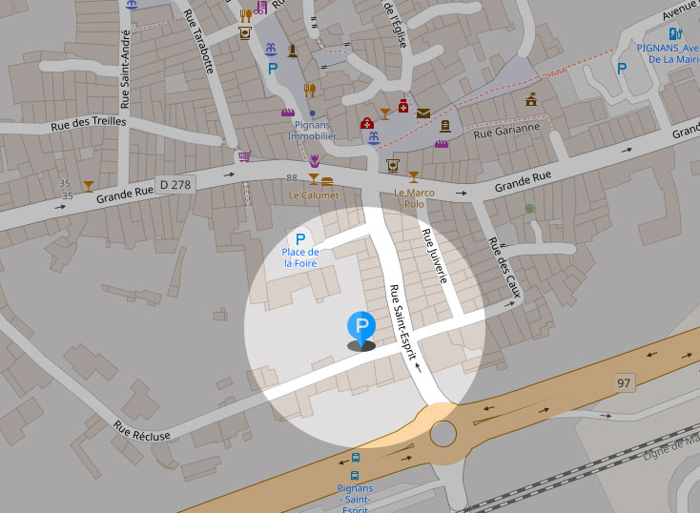Click the Rue Juiverie street label
Image resolution: width=700 pixels, height=513 pixels.
434,256
